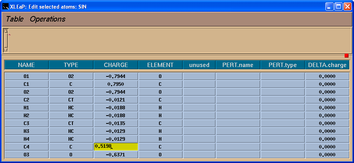This screenshot has height=163, width=354.
Task: Select the O3 name cell
Action: click(26, 155)
